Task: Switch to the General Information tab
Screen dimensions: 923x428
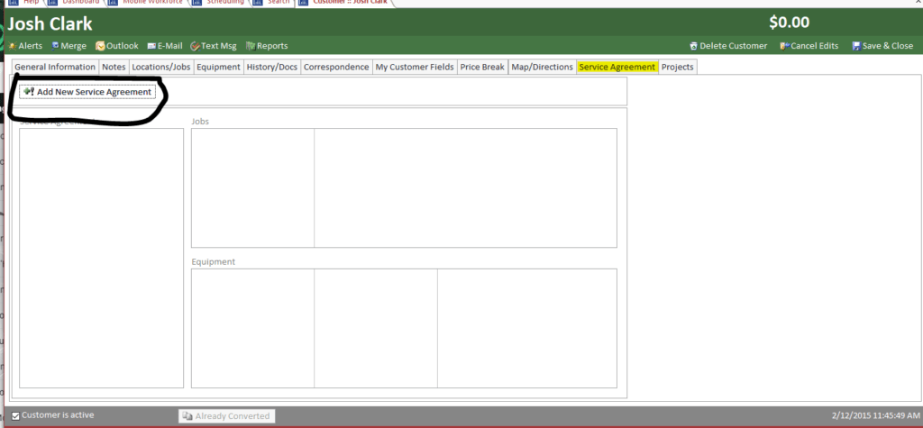Action: pyautogui.click(x=55, y=67)
